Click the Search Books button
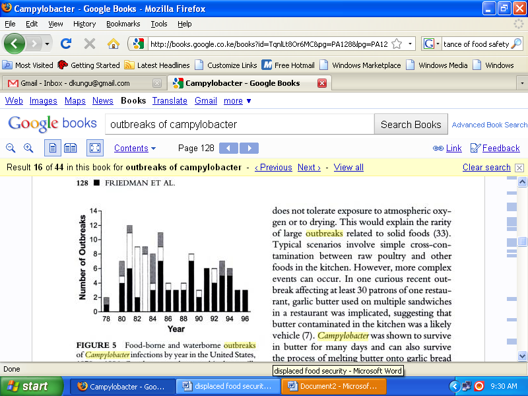The height and width of the screenshot is (396, 528). click(411, 124)
